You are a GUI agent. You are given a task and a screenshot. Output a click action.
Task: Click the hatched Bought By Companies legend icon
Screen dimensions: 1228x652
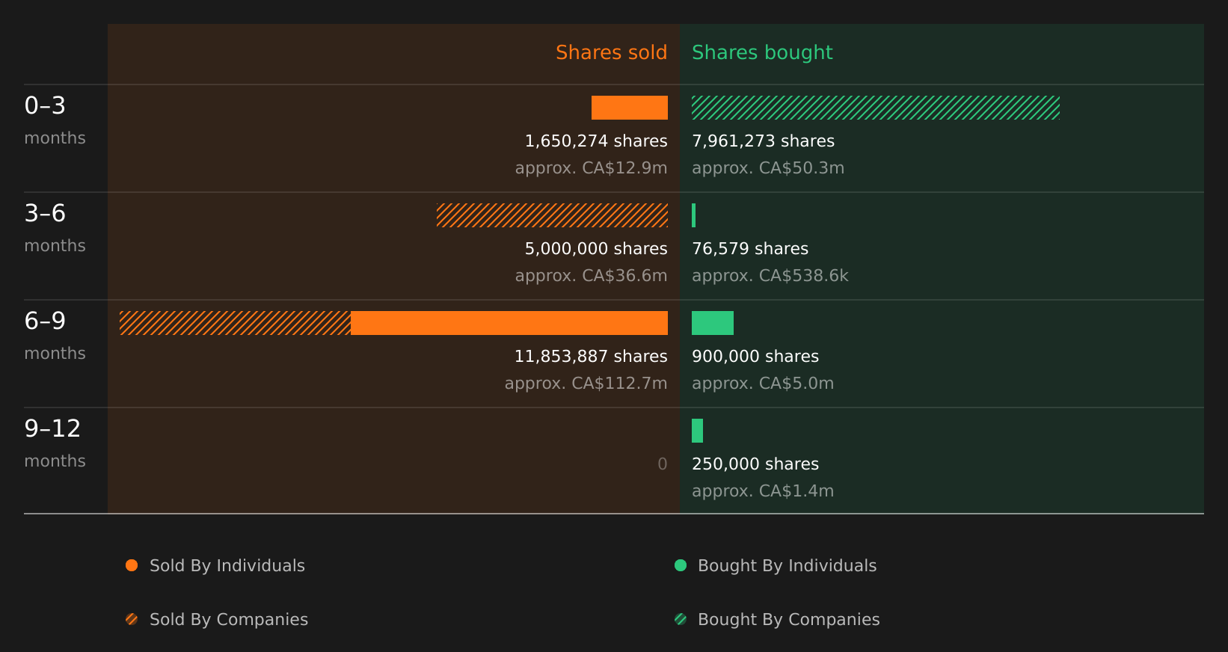tap(681, 619)
